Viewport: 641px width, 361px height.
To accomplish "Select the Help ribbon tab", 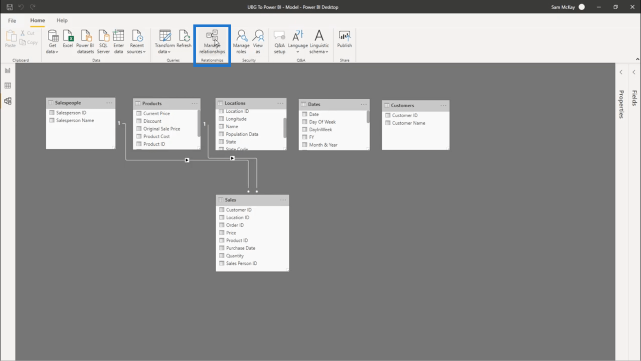I will click(62, 20).
